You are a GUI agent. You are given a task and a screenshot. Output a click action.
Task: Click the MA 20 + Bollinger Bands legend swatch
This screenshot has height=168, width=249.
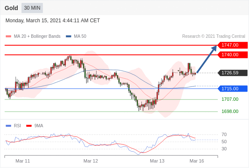coord(8,37)
